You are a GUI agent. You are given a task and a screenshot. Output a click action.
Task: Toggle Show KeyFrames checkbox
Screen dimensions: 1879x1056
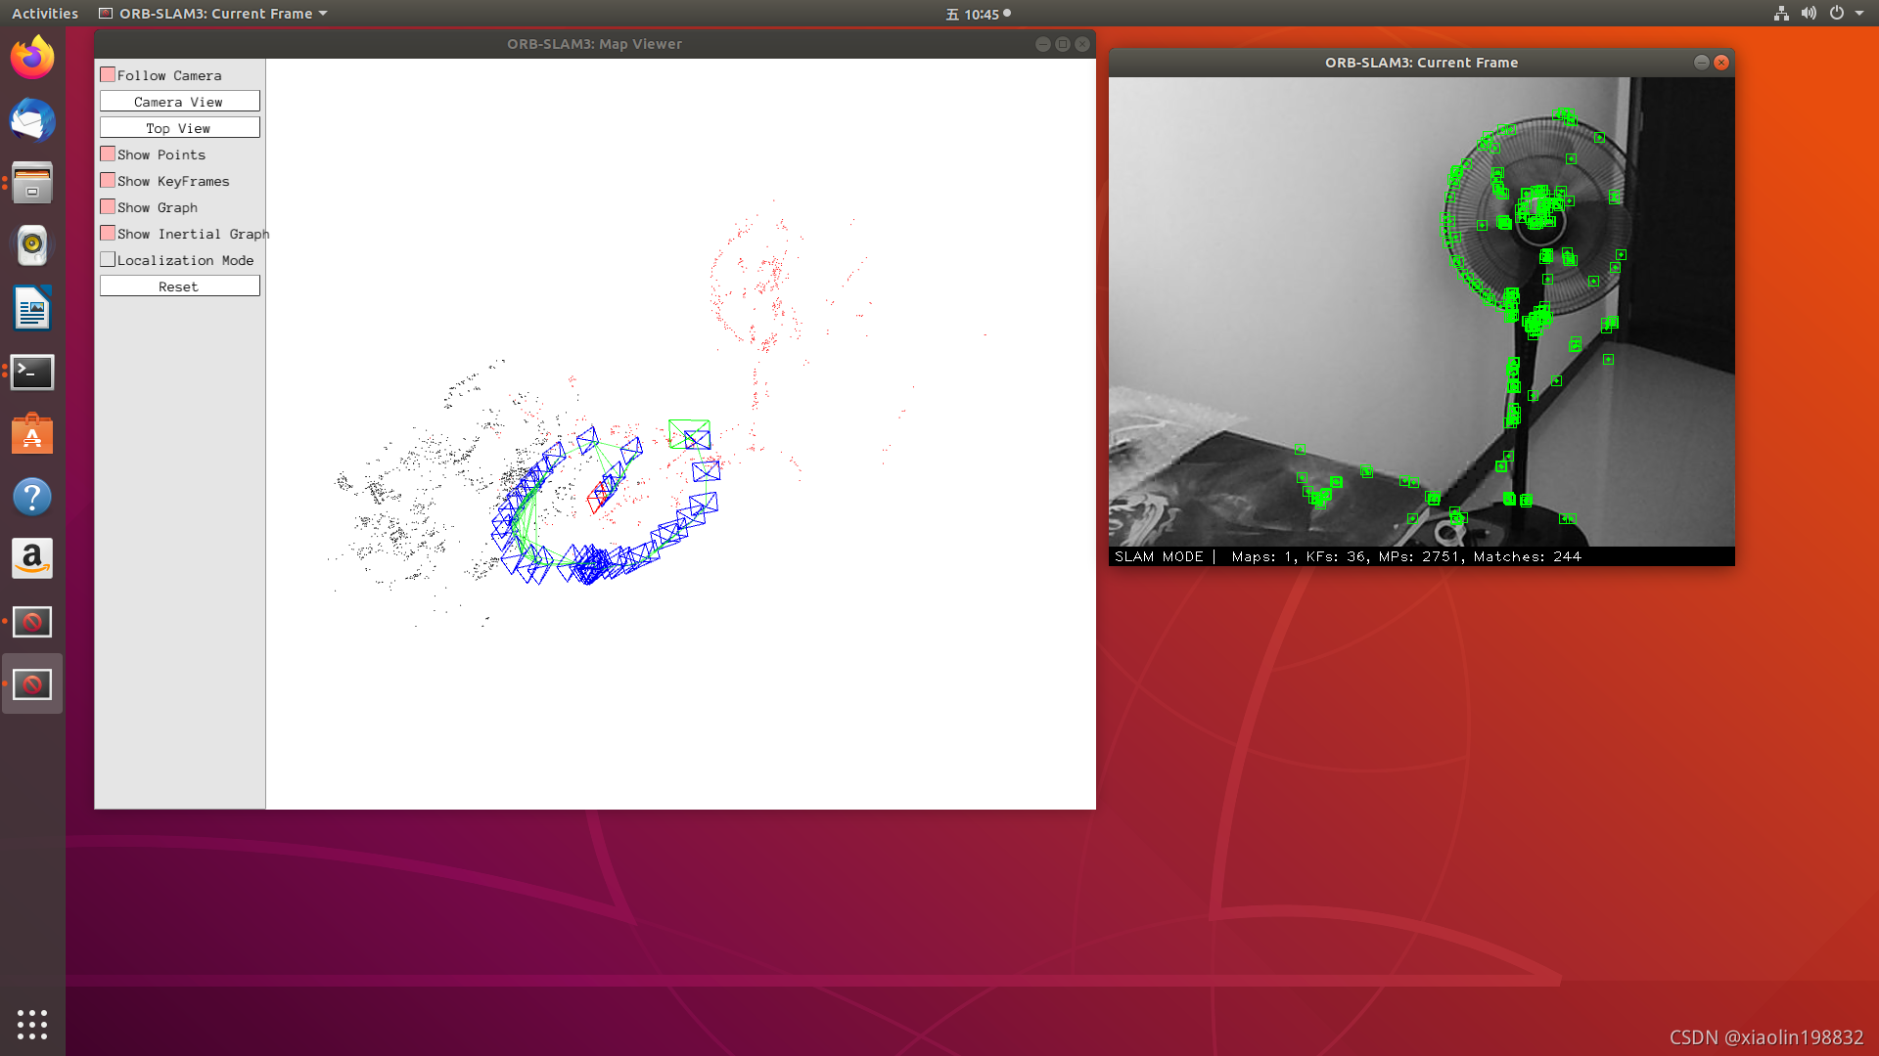(108, 180)
